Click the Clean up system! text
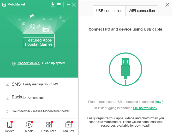Screen dimensions: 173x135 [54, 63]
